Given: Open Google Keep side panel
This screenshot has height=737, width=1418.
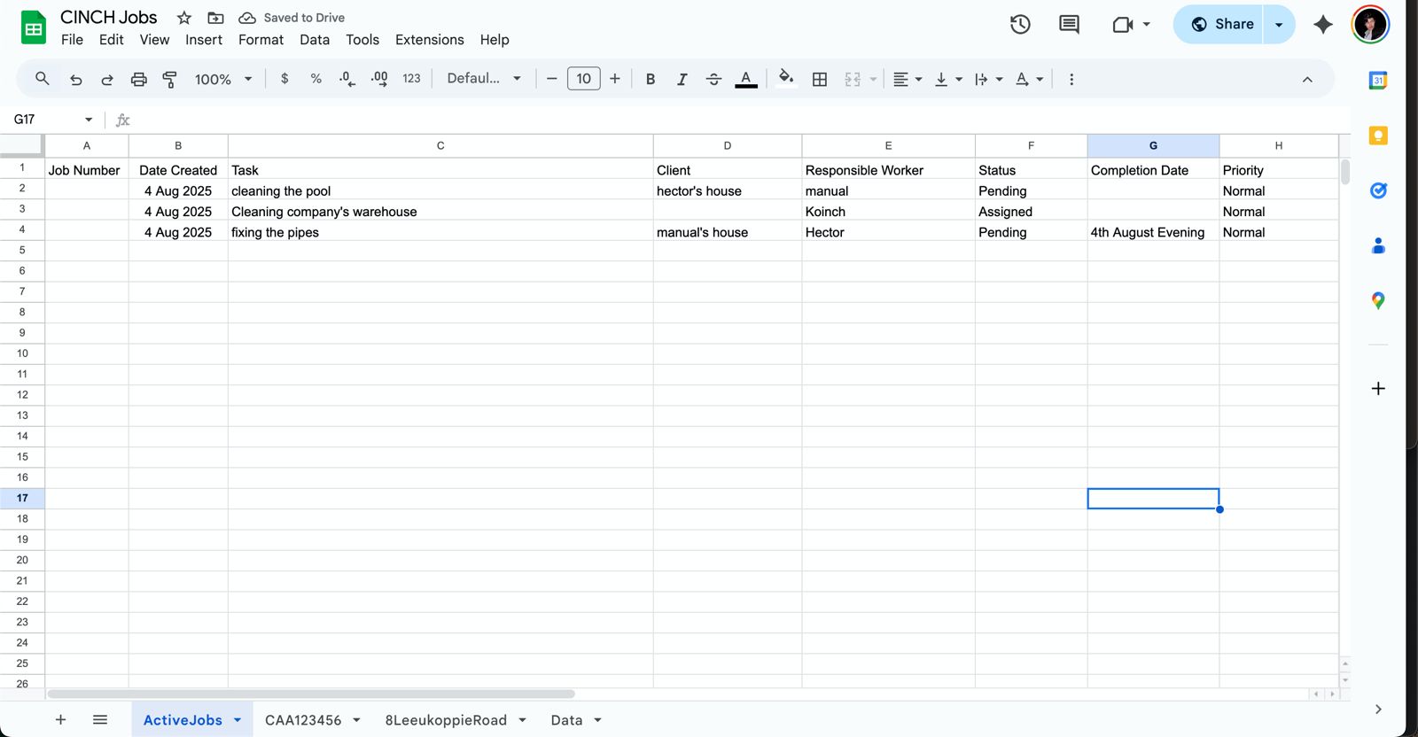Looking at the screenshot, I should tap(1378, 136).
